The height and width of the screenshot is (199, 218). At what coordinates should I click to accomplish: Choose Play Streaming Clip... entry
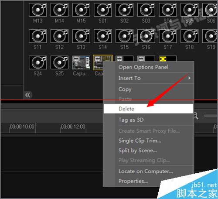point(149,160)
